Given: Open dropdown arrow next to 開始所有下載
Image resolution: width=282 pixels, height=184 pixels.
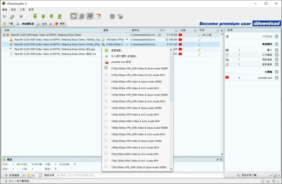Looking at the screenshot, I should [x=271, y=175].
